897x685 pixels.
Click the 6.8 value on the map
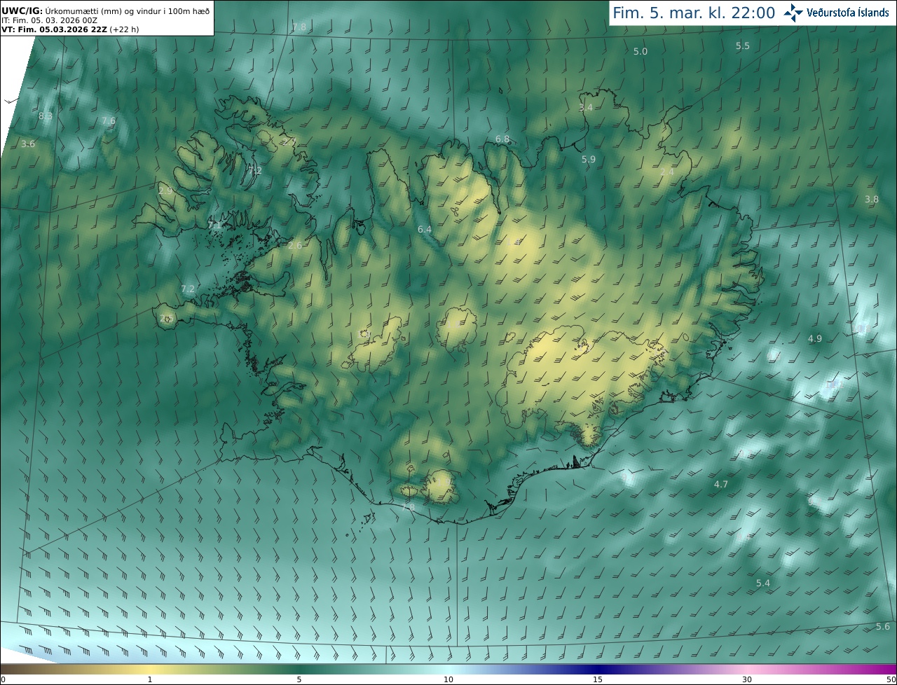[x=502, y=140]
